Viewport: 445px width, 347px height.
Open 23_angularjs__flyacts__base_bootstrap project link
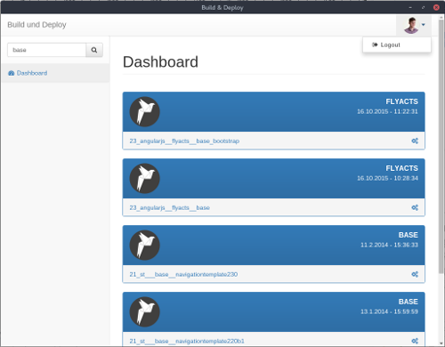point(184,141)
